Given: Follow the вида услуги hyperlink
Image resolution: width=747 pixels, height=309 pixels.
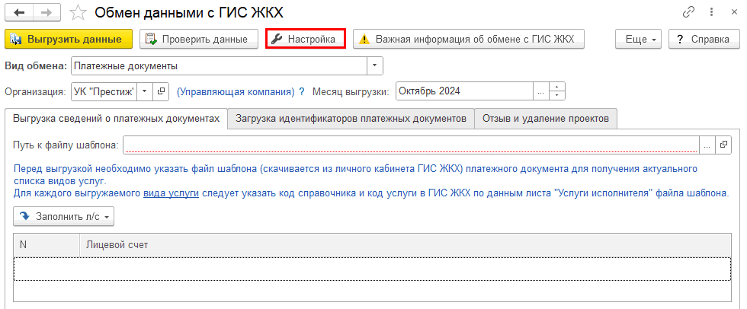Looking at the screenshot, I should (x=171, y=193).
